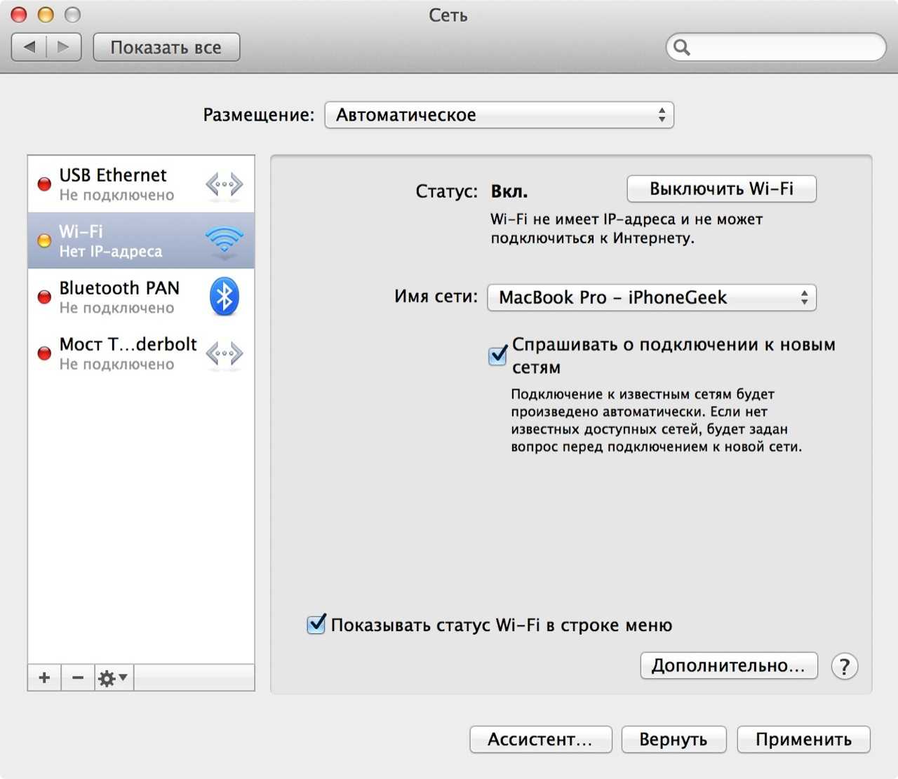Click the red status dot for Мост Thunderbolt
898x779 pixels.
click(x=44, y=353)
